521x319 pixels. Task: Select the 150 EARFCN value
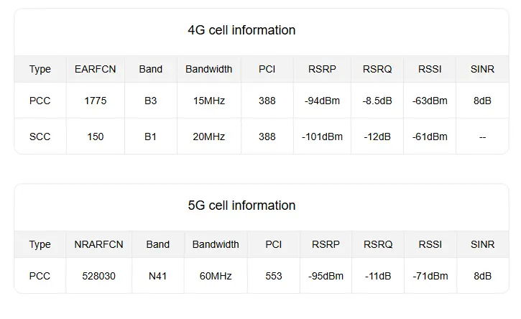96,137
